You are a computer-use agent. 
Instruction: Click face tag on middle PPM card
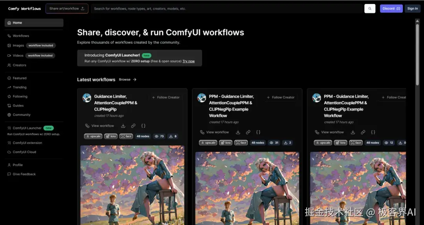coord(241,143)
